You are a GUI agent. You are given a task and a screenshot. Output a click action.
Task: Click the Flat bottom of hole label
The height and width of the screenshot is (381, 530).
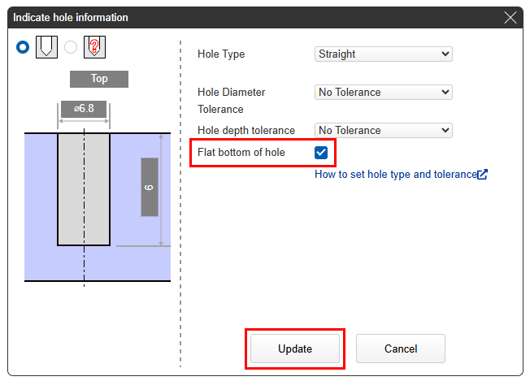241,152
